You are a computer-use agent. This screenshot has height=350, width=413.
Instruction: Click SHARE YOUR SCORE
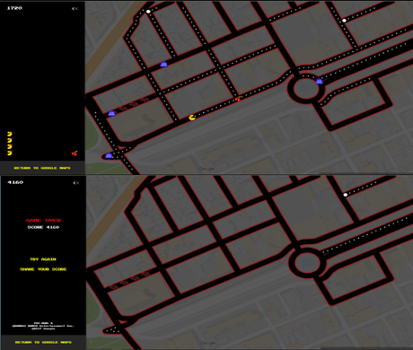[x=43, y=269]
